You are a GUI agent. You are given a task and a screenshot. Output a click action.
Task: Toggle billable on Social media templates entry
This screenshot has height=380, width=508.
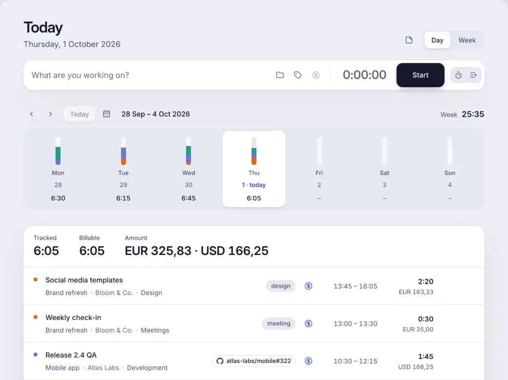pyautogui.click(x=308, y=286)
